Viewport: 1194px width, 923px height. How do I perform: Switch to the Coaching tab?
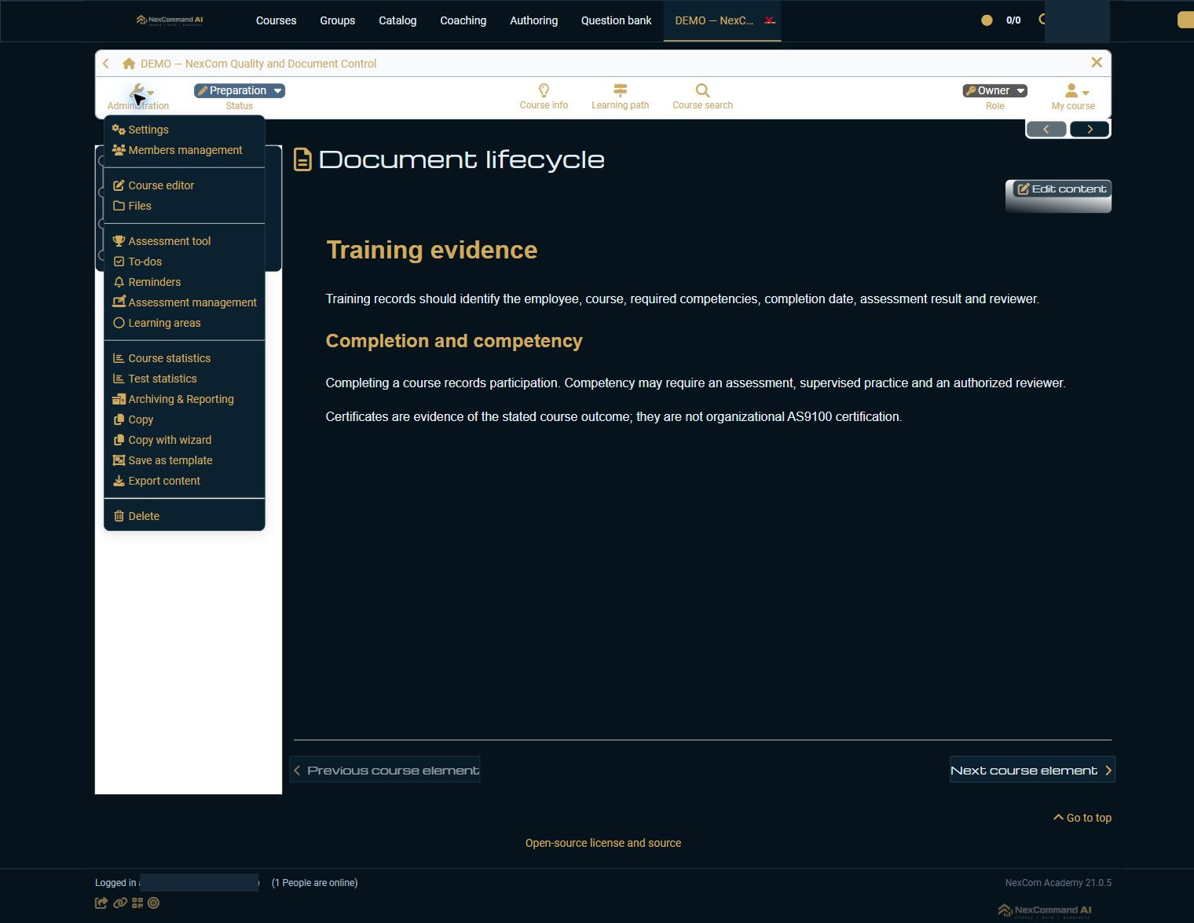(463, 20)
